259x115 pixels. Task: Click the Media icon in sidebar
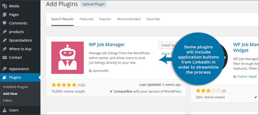pos(5,6)
